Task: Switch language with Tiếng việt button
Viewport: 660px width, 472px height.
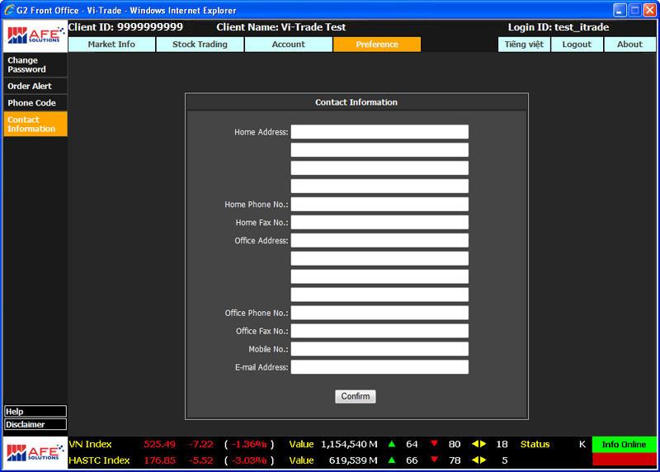Action: (524, 45)
